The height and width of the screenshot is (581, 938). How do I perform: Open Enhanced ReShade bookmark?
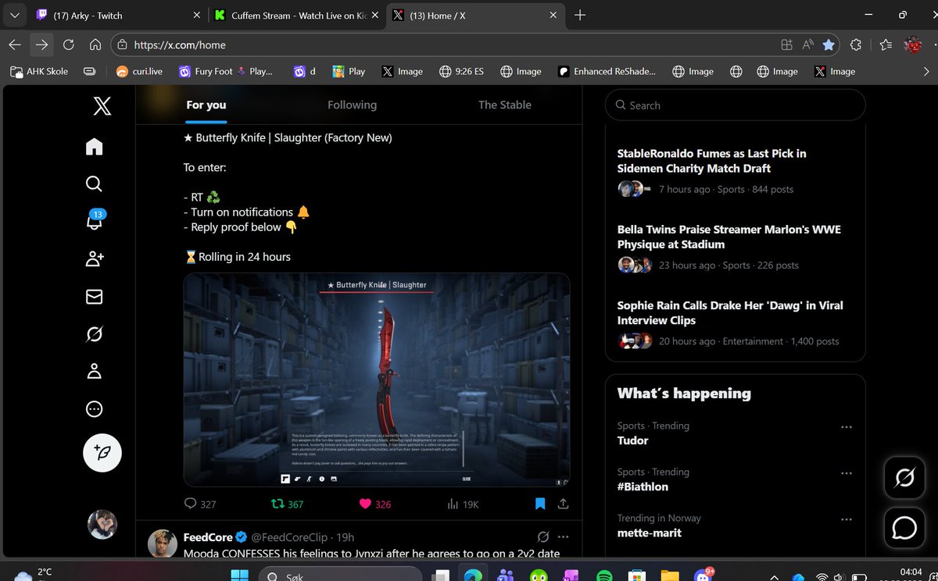pos(607,71)
